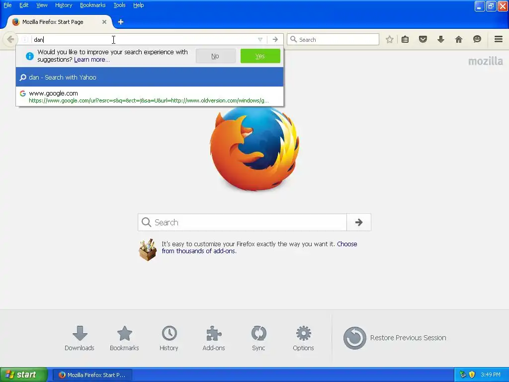Click the back arrow navigation button

point(10,39)
